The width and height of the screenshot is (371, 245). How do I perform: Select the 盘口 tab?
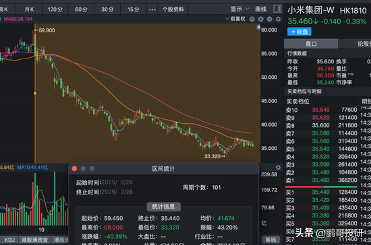pyautogui.click(x=311, y=44)
